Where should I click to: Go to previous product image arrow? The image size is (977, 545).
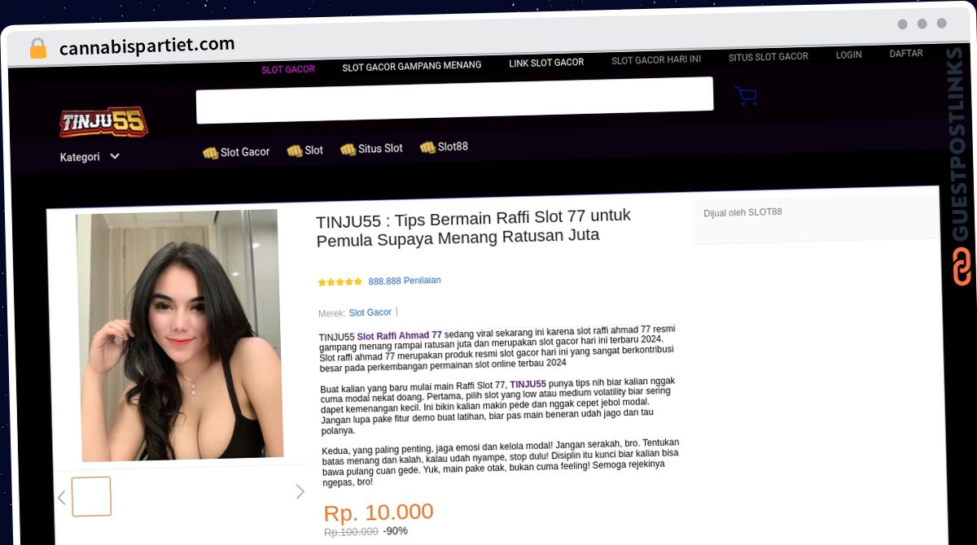pyautogui.click(x=61, y=497)
